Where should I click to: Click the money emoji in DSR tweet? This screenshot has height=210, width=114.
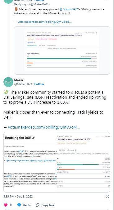pyautogui.click(x=6, y=92)
